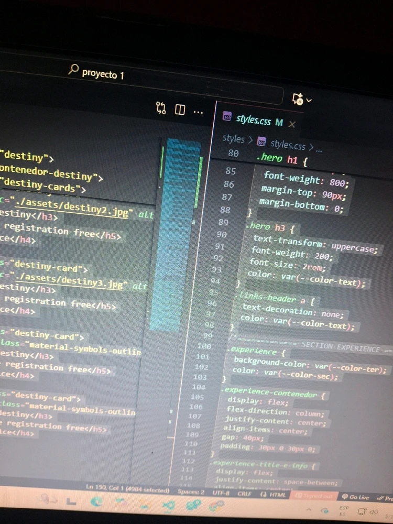
Task: Close the styles.css tab
Action: tap(292, 124)
